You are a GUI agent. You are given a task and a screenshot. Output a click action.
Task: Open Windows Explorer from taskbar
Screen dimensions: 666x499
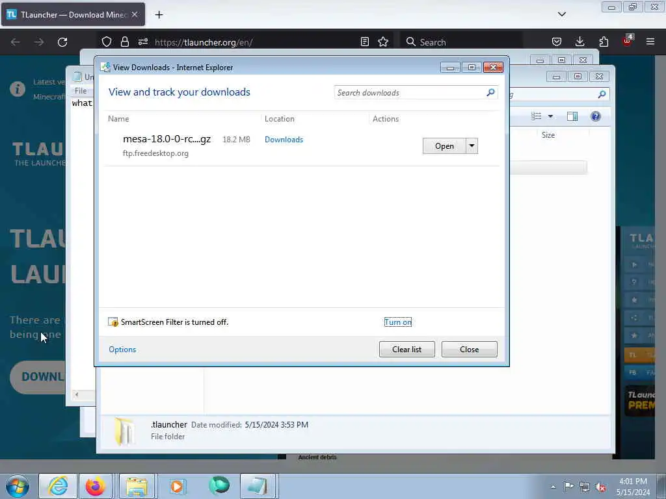coord(137,486)
